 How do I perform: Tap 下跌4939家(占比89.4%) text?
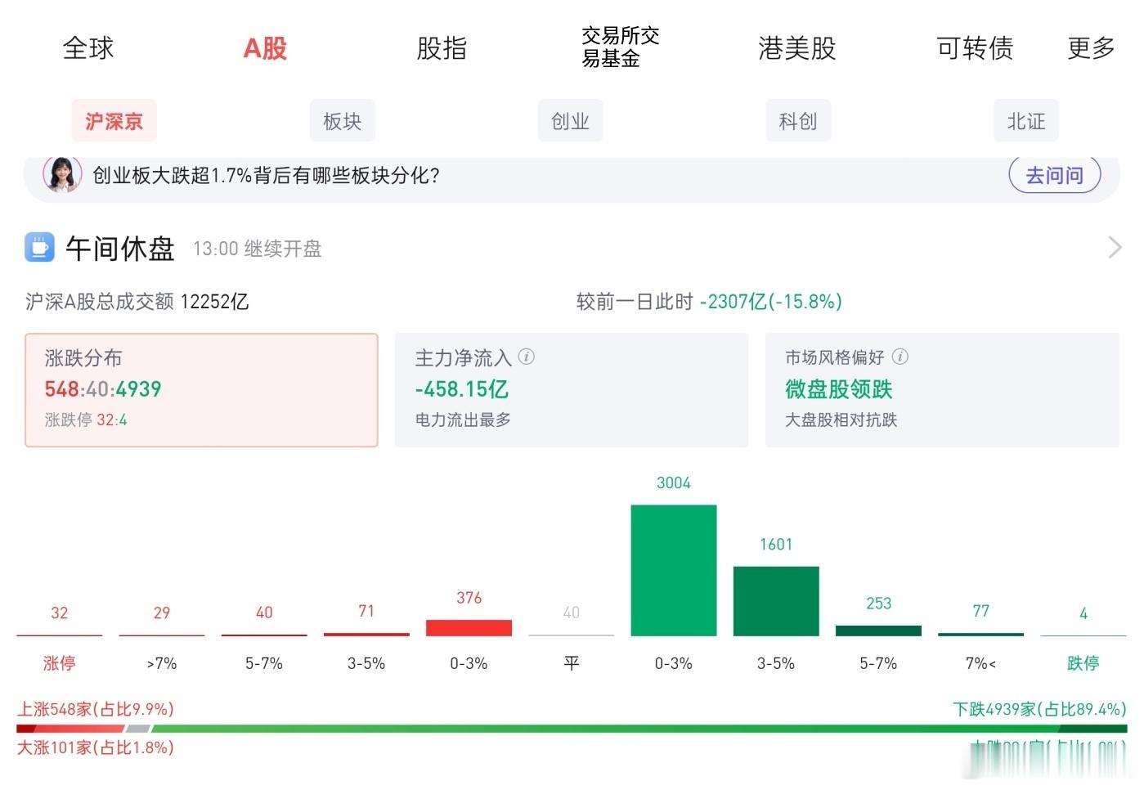1039,709
